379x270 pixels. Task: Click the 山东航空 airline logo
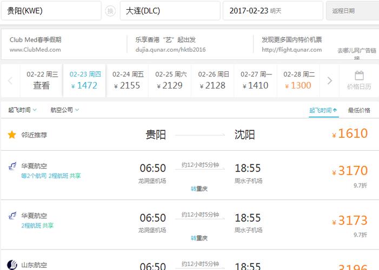[12, 265]
